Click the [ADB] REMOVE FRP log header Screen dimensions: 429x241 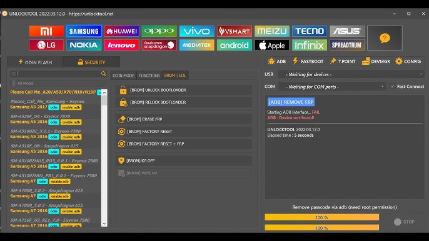point(291,102)
